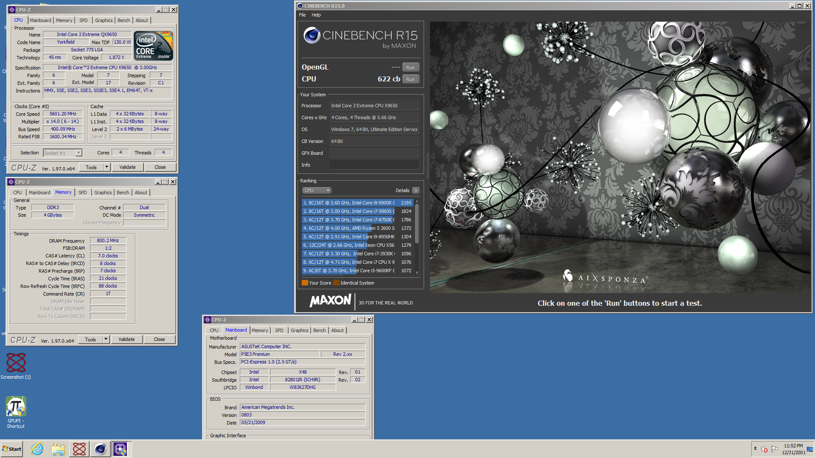Click Close in Memory CPU-Z window
This screenshot has width=815, height=458.
[159, 339]
